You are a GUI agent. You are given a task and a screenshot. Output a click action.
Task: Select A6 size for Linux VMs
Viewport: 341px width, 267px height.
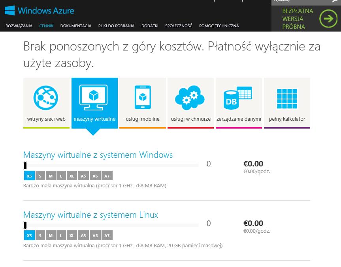95,235
